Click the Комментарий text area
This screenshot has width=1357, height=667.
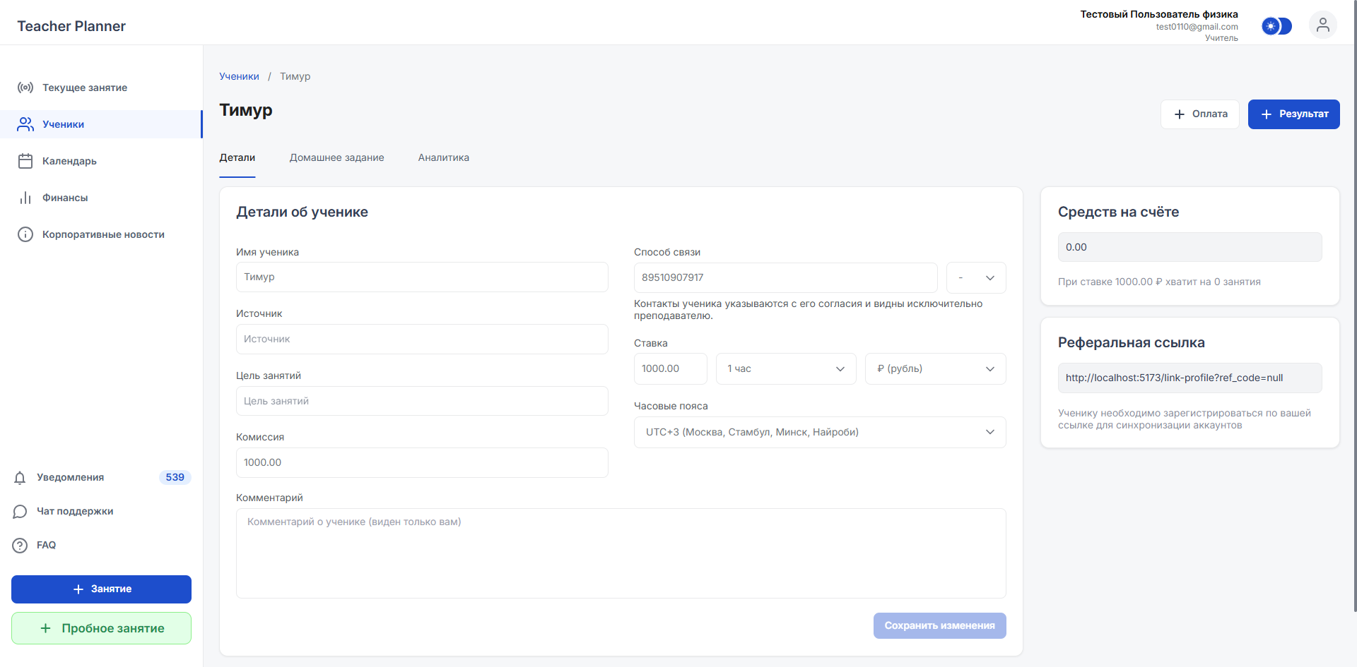click(x=621, y=553)
